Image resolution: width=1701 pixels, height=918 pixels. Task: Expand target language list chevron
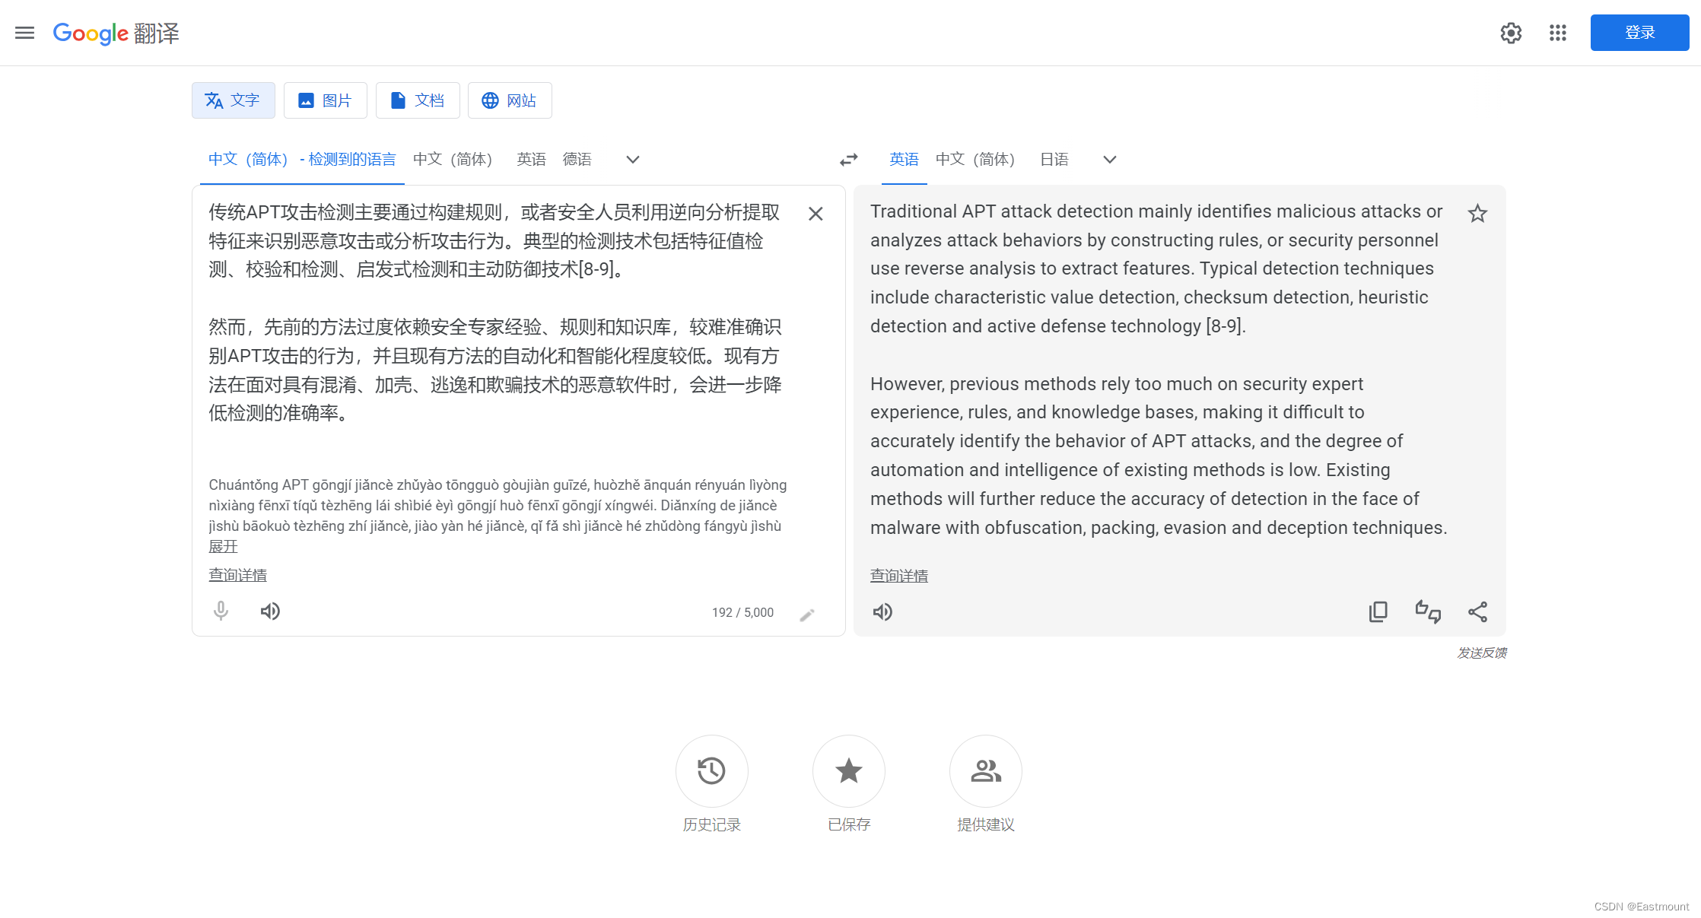1109,160
